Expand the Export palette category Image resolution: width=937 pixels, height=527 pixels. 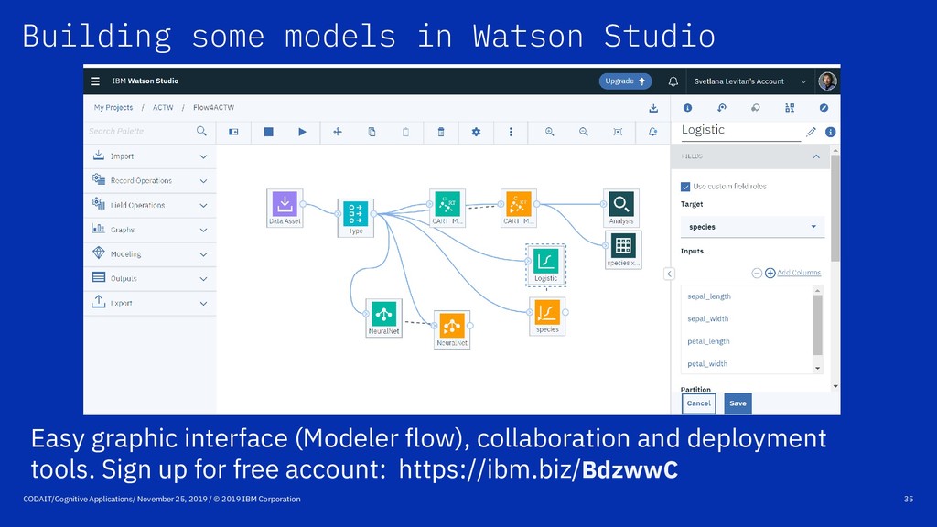149,303
